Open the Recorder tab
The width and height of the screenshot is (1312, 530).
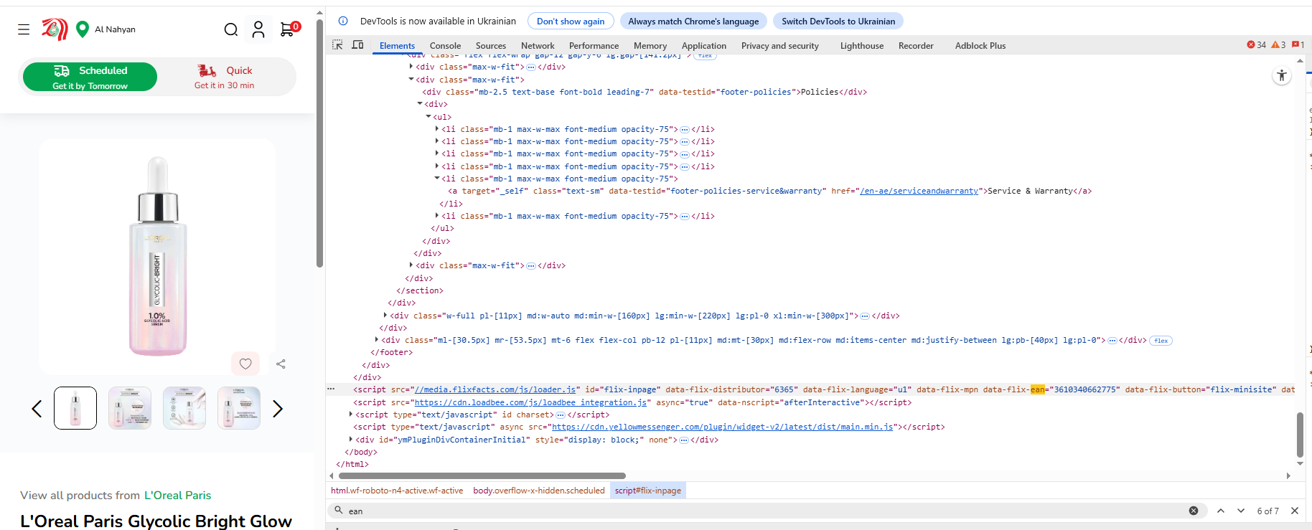coord(916,45)
